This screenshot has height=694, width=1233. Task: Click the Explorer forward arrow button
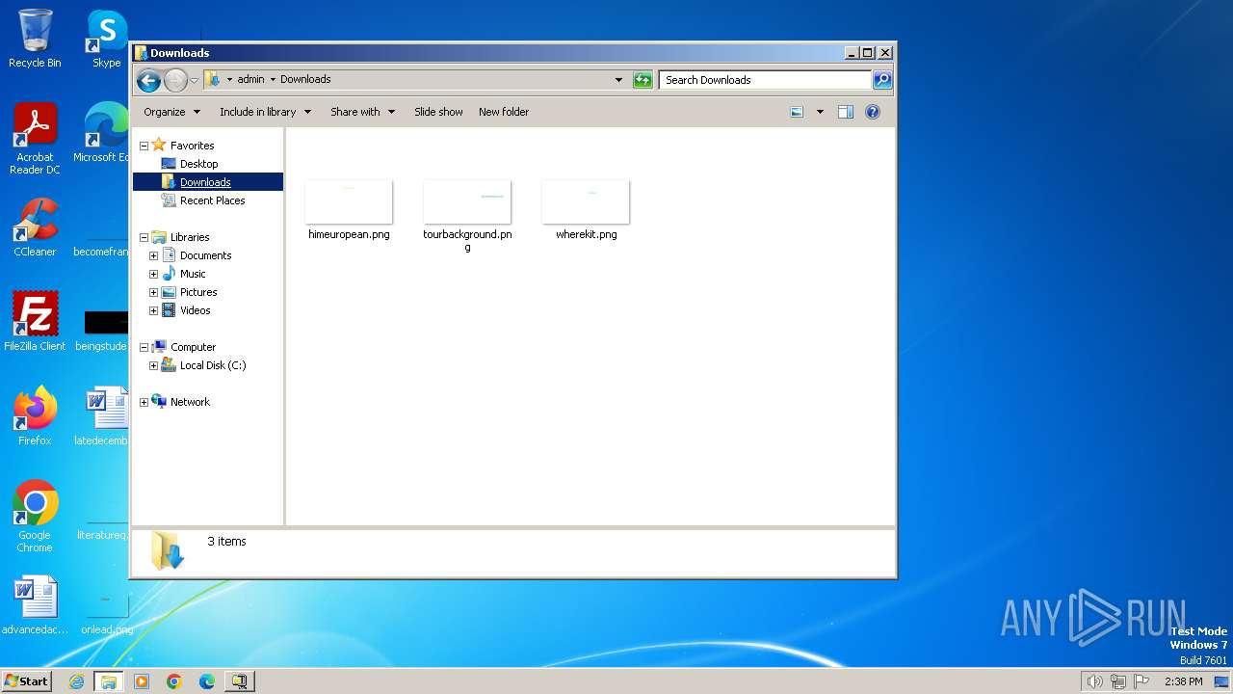point(175,80)
